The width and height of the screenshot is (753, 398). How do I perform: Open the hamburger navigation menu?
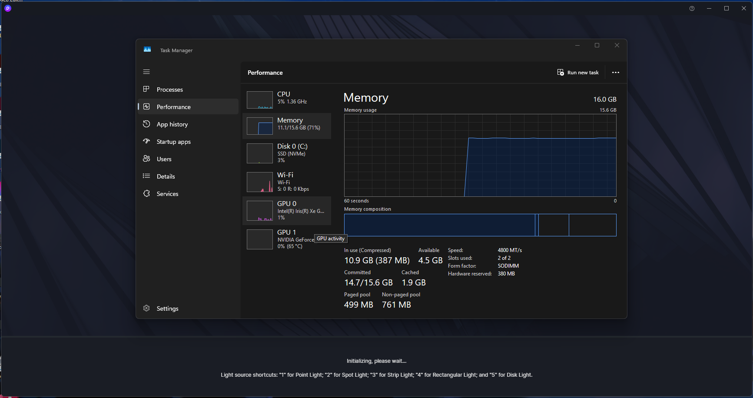[146, 72]
